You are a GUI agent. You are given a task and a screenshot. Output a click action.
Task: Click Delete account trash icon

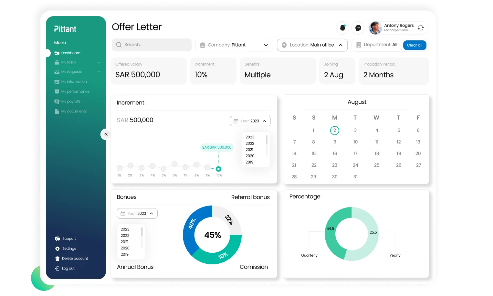58,259
